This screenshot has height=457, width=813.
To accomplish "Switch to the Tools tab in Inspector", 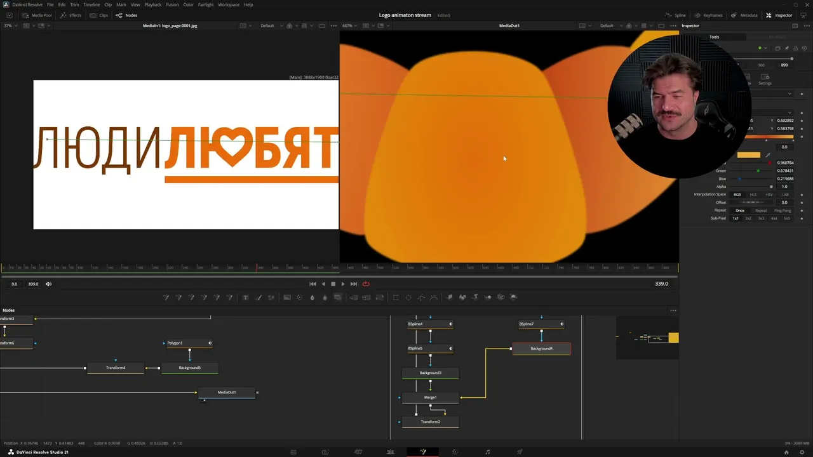I will point(714,37).
